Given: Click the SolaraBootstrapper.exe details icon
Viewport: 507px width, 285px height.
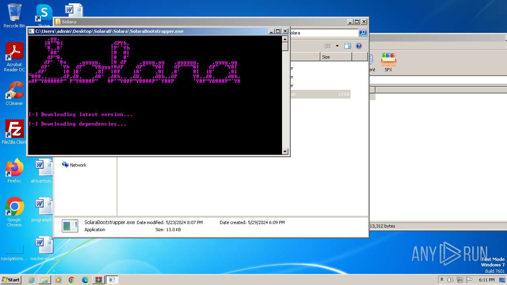Looking at the screenshot, I should (70, 226).
